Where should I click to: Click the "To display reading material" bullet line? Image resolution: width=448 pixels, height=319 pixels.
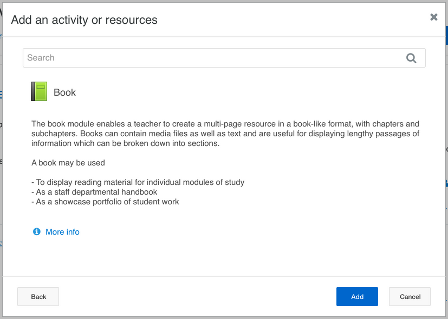click(x=138, y=182)
